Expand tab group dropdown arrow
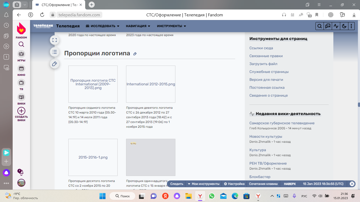Image resolution: width=360 pixels, height=202 pixels. tap(25, 4)
